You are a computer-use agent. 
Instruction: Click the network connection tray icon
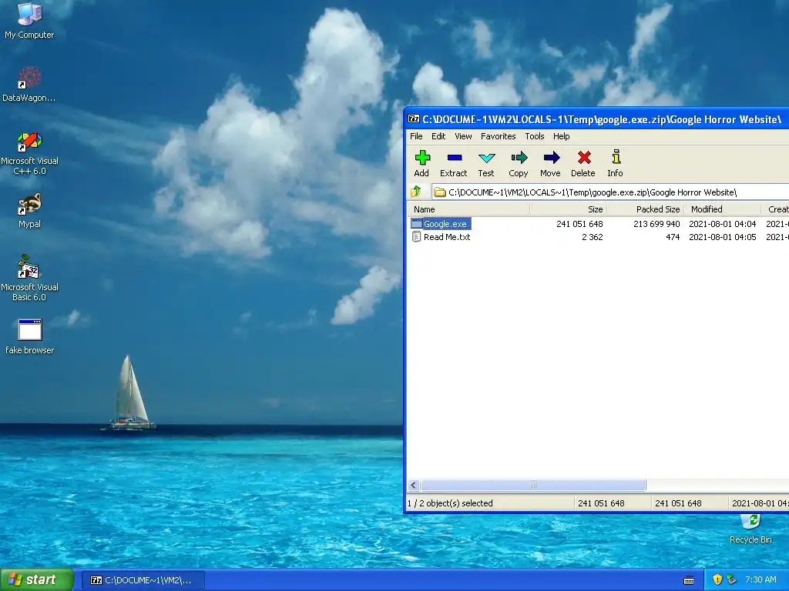click(732, 579)
